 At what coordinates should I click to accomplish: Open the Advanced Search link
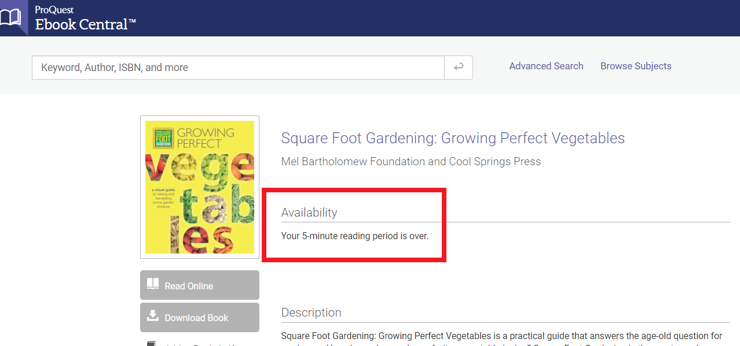pyautogui.click(x=546, y=66)
